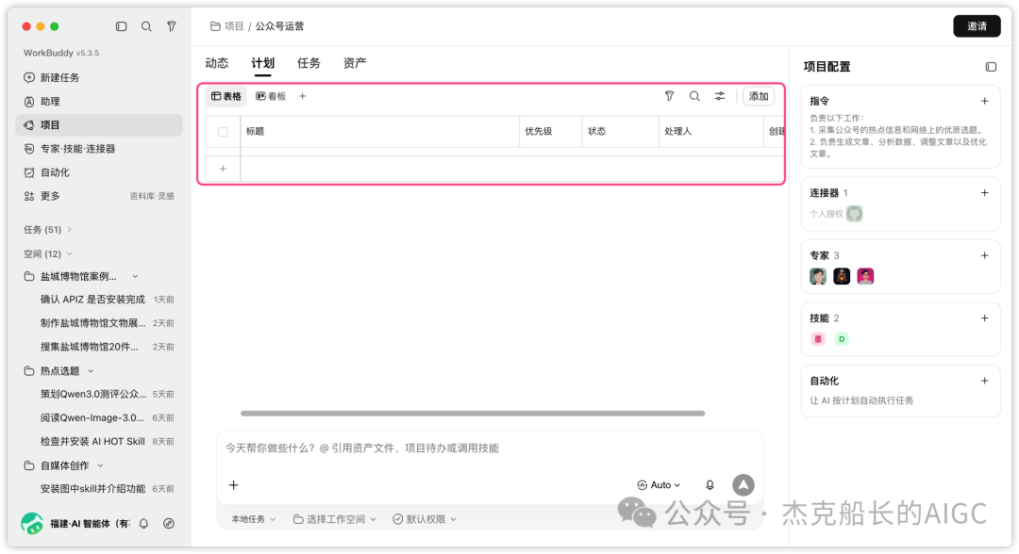The width and height of the screenshot is (1019, 554).
Task: Select 项目 in the sidebar
Action: click(x=99, y=125)
